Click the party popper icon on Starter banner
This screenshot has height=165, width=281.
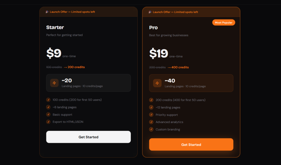47,12
